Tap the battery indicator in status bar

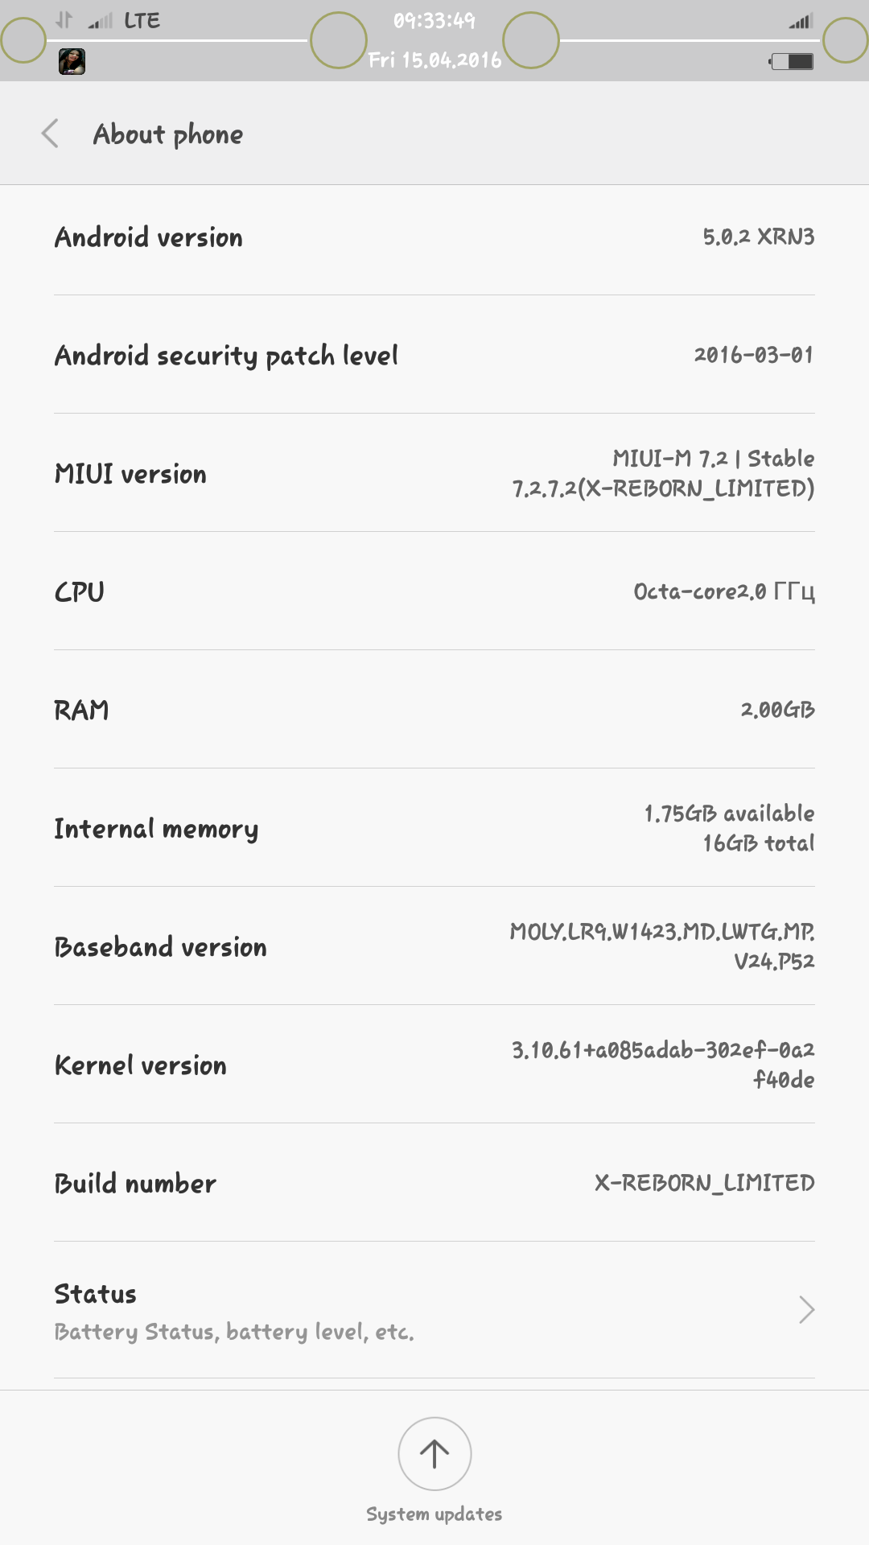click(792, 61)
